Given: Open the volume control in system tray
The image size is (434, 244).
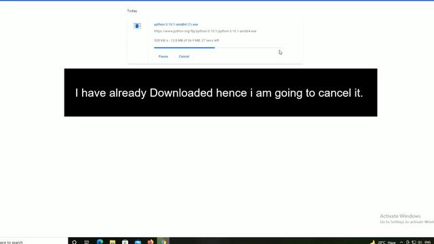Looking at the screenshot, I should point(420,243).
